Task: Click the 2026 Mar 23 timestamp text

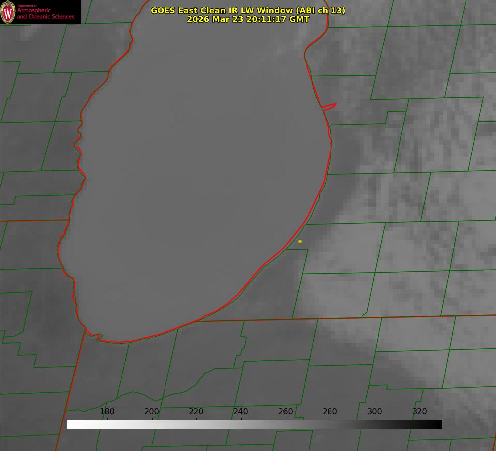Action: click(x=248, y=19)
